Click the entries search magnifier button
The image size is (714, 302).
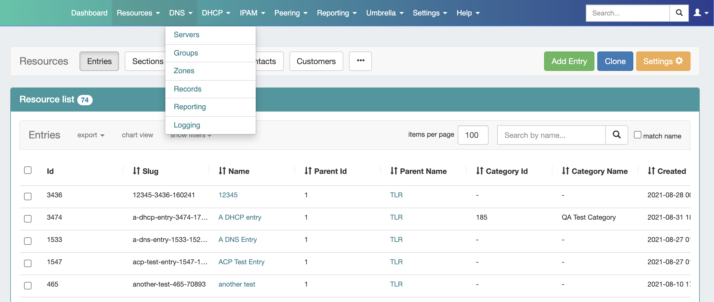coord(616,135)
